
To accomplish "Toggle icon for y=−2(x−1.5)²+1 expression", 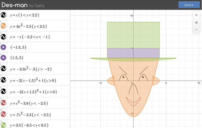I will coord(3,80).
